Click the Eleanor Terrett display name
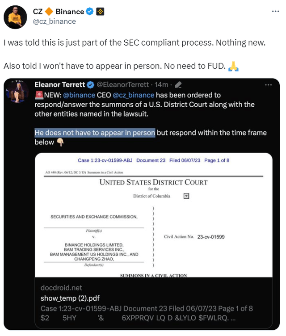This screenshot has width=286, height=336. point(60,84)
